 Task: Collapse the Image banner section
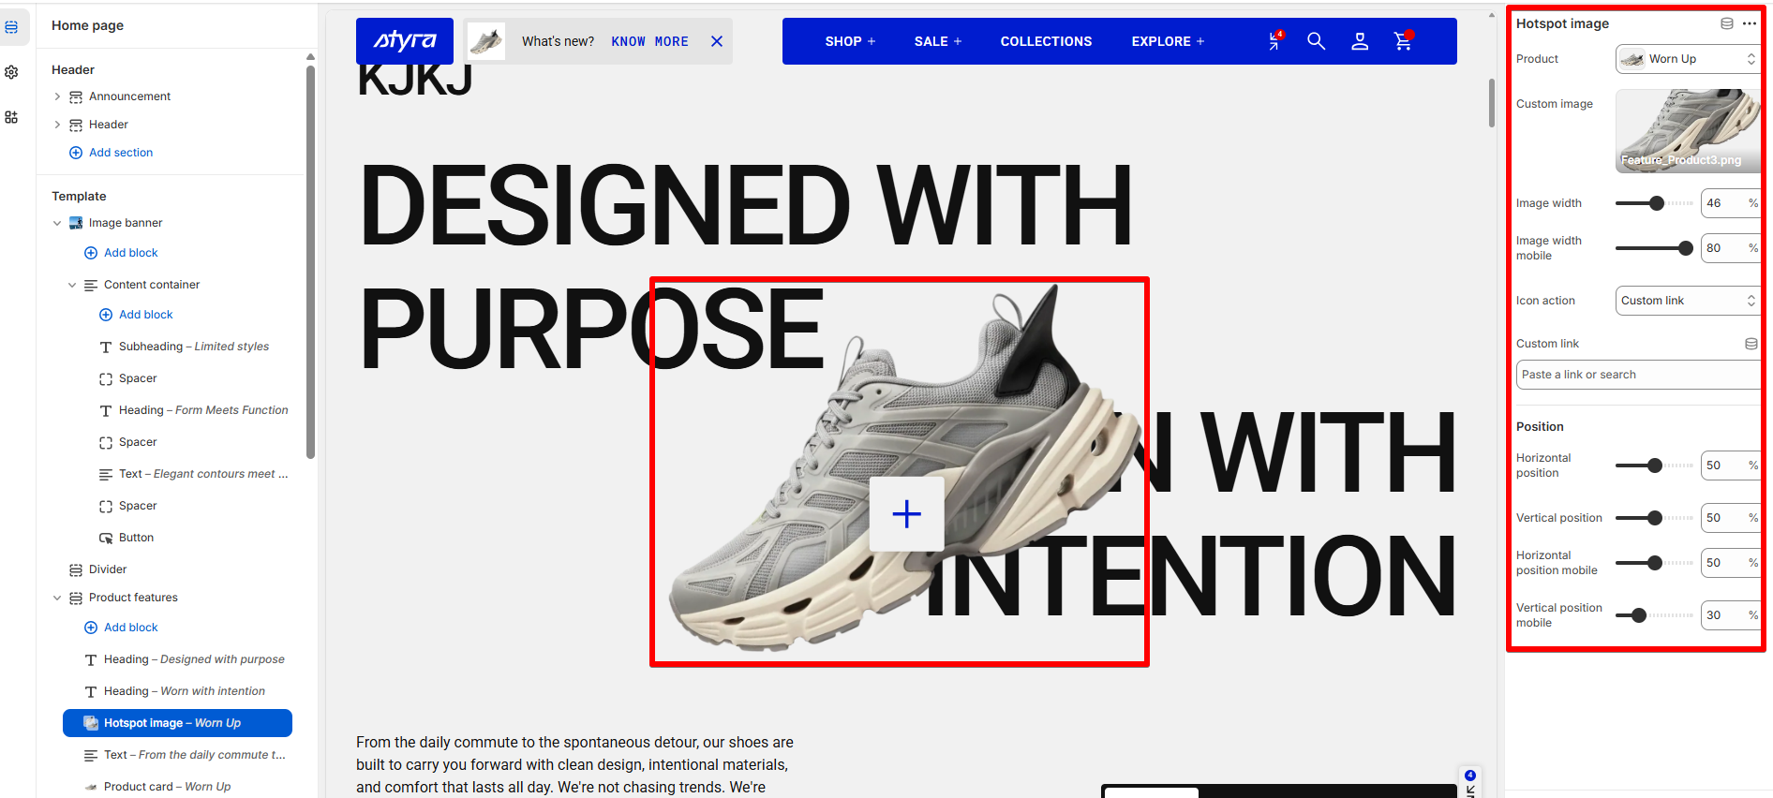tap(57, 223)
